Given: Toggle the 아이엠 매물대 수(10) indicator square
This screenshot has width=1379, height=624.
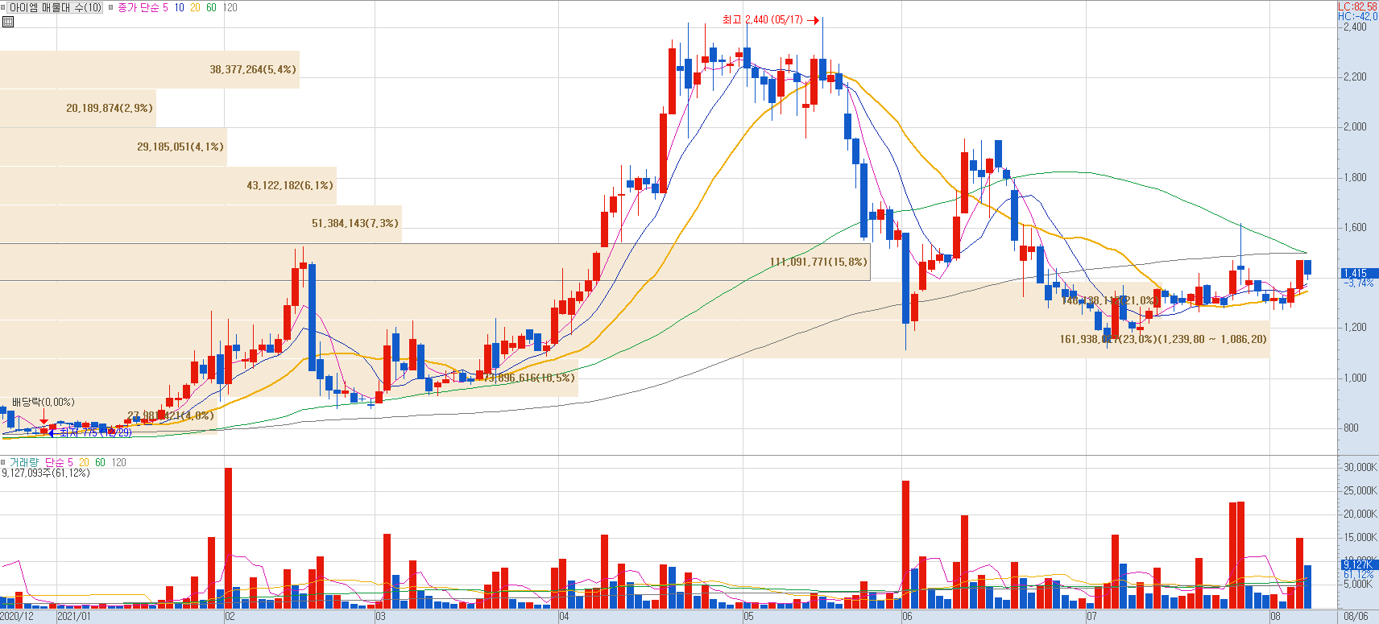Looking at the screenshot, I should coord(3,7).
